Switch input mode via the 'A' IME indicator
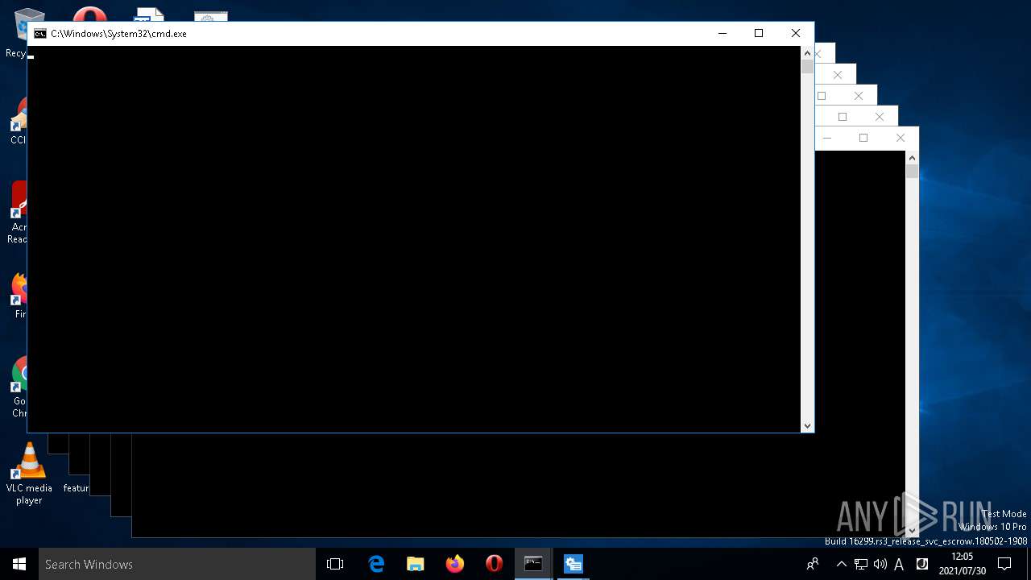The image size is (1031, 580). click(x=899, y=564)
